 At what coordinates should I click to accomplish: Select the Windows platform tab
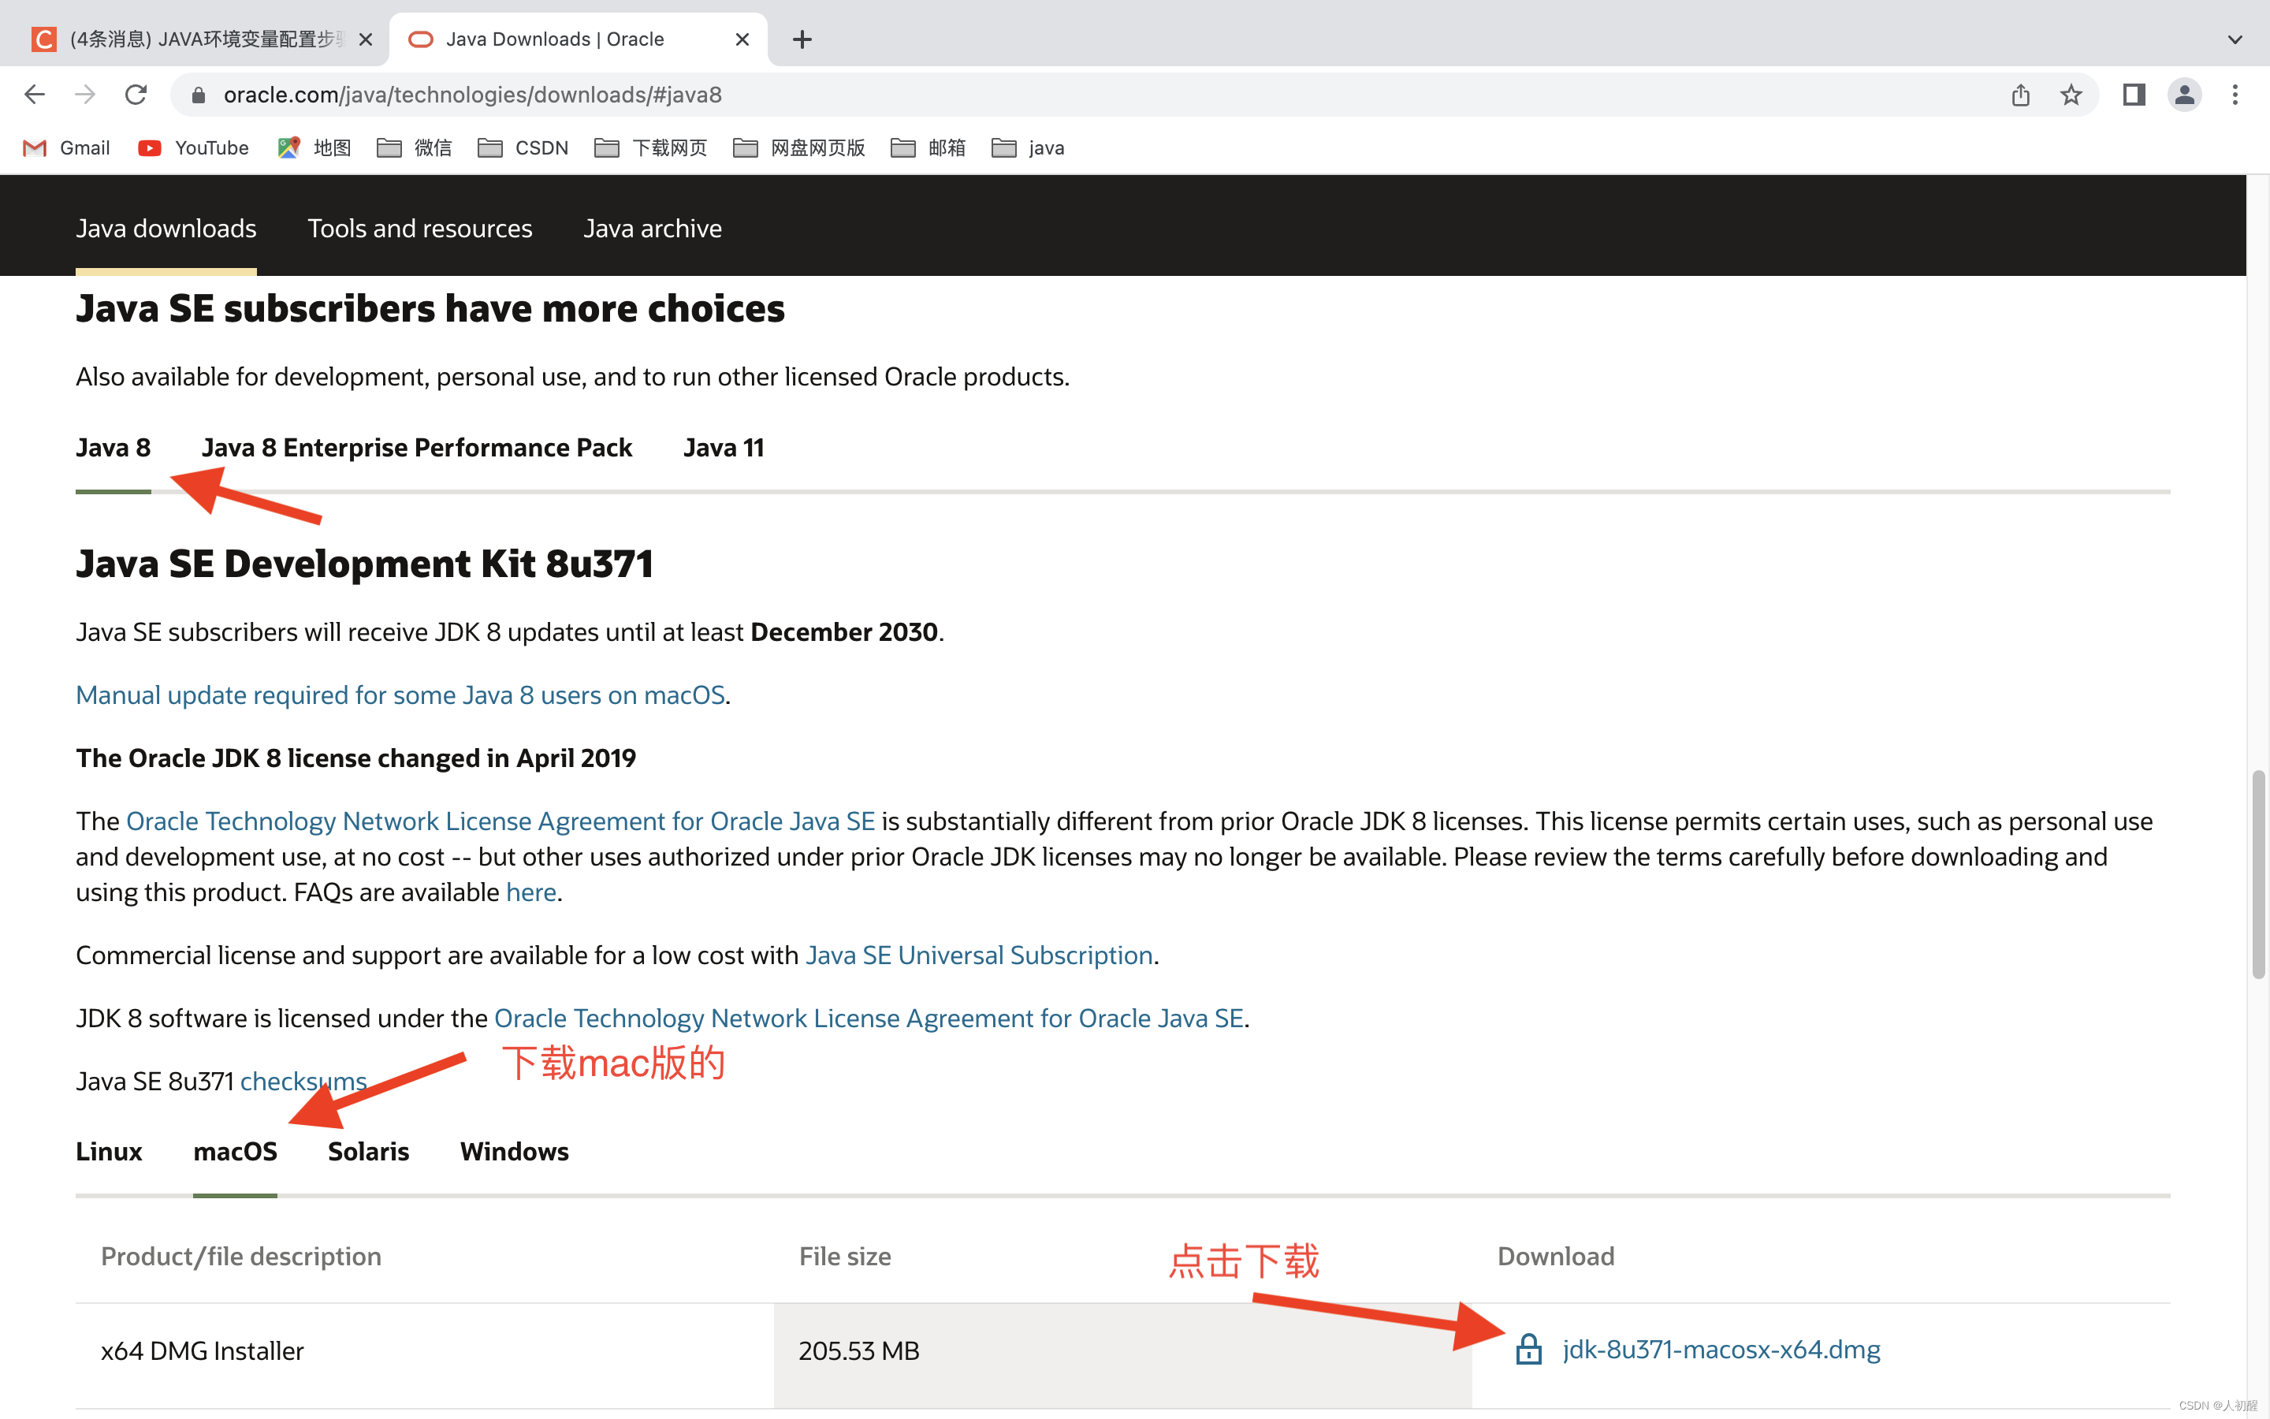(x=514, y=1152)
